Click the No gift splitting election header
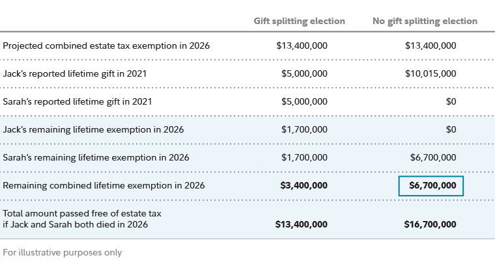The height and width of the screenshot is (273, 495). (x=425, y=21)
